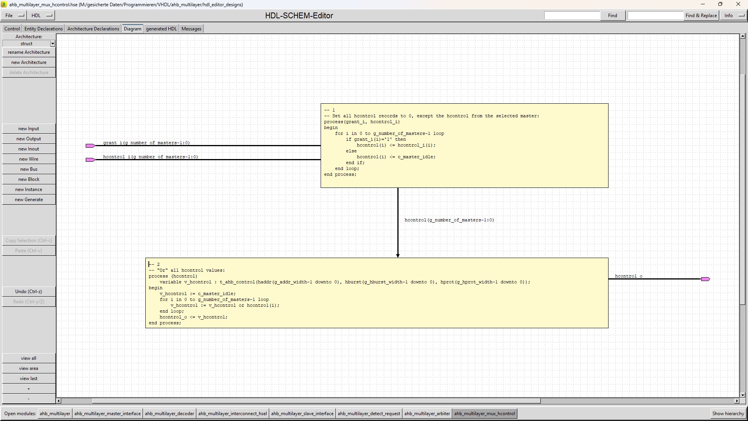
Task: Switch to the generated HDL tab
Action: tap(161, 29)
